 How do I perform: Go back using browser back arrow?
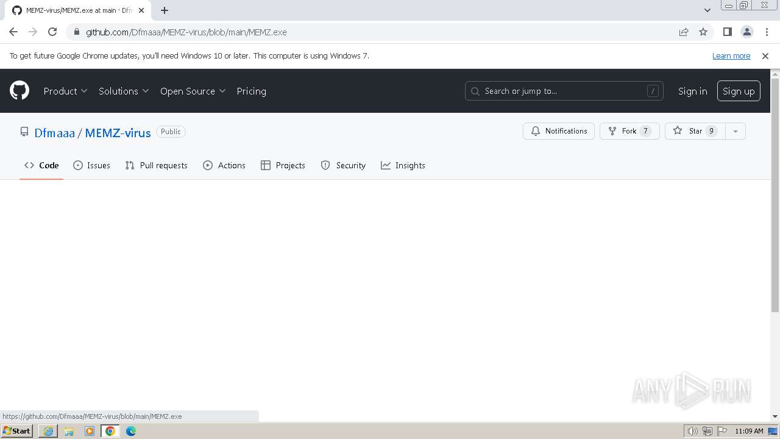pos(13,32)
